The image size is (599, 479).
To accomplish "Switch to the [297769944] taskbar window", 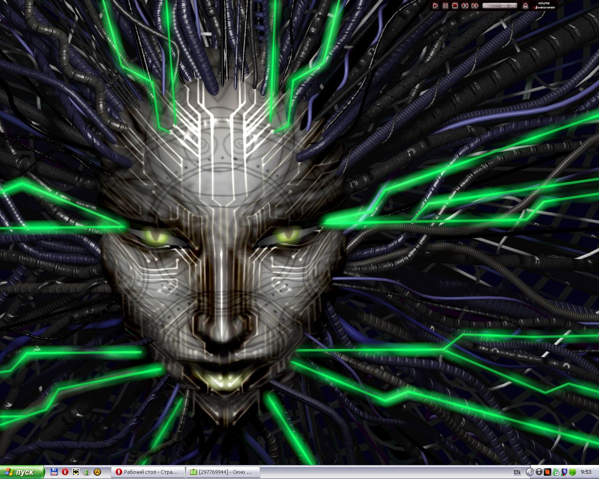I will (x=223, y=472).
